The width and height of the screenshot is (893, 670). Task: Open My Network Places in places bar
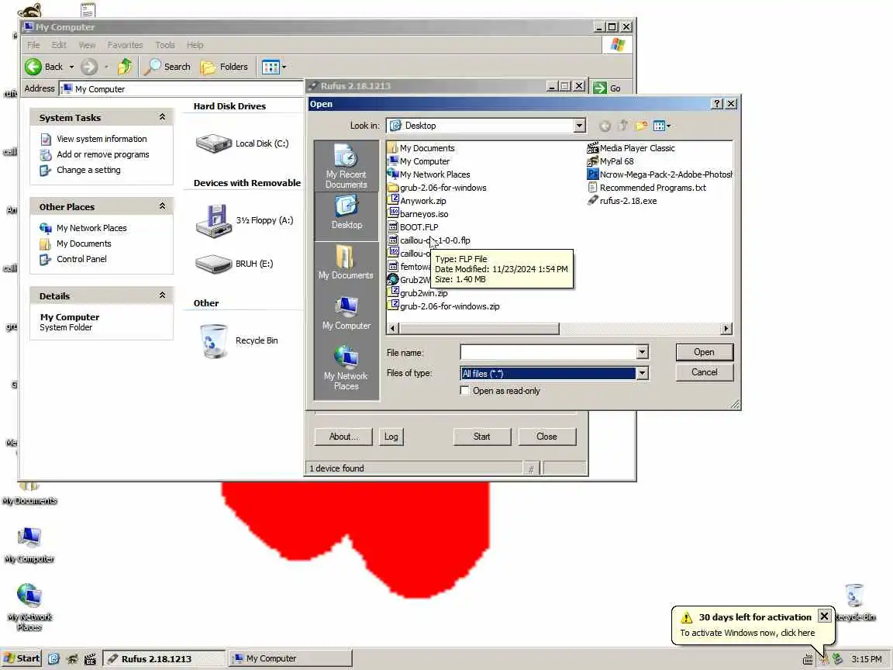(x=347, y=368)
